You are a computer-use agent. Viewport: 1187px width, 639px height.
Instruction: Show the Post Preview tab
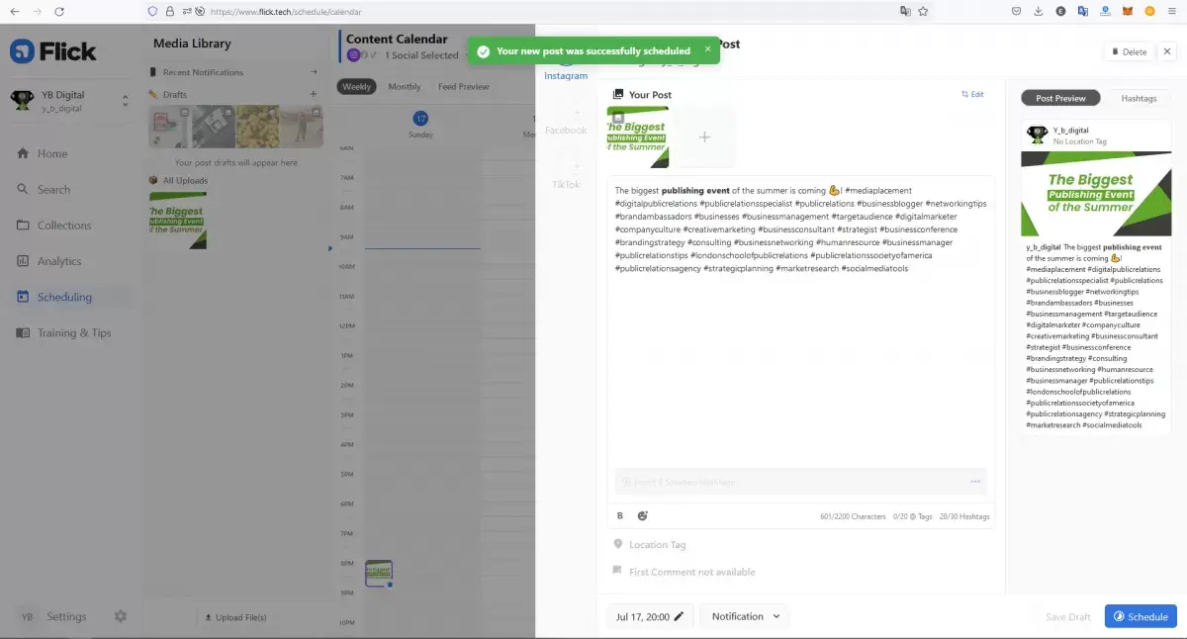[1060, 98]
